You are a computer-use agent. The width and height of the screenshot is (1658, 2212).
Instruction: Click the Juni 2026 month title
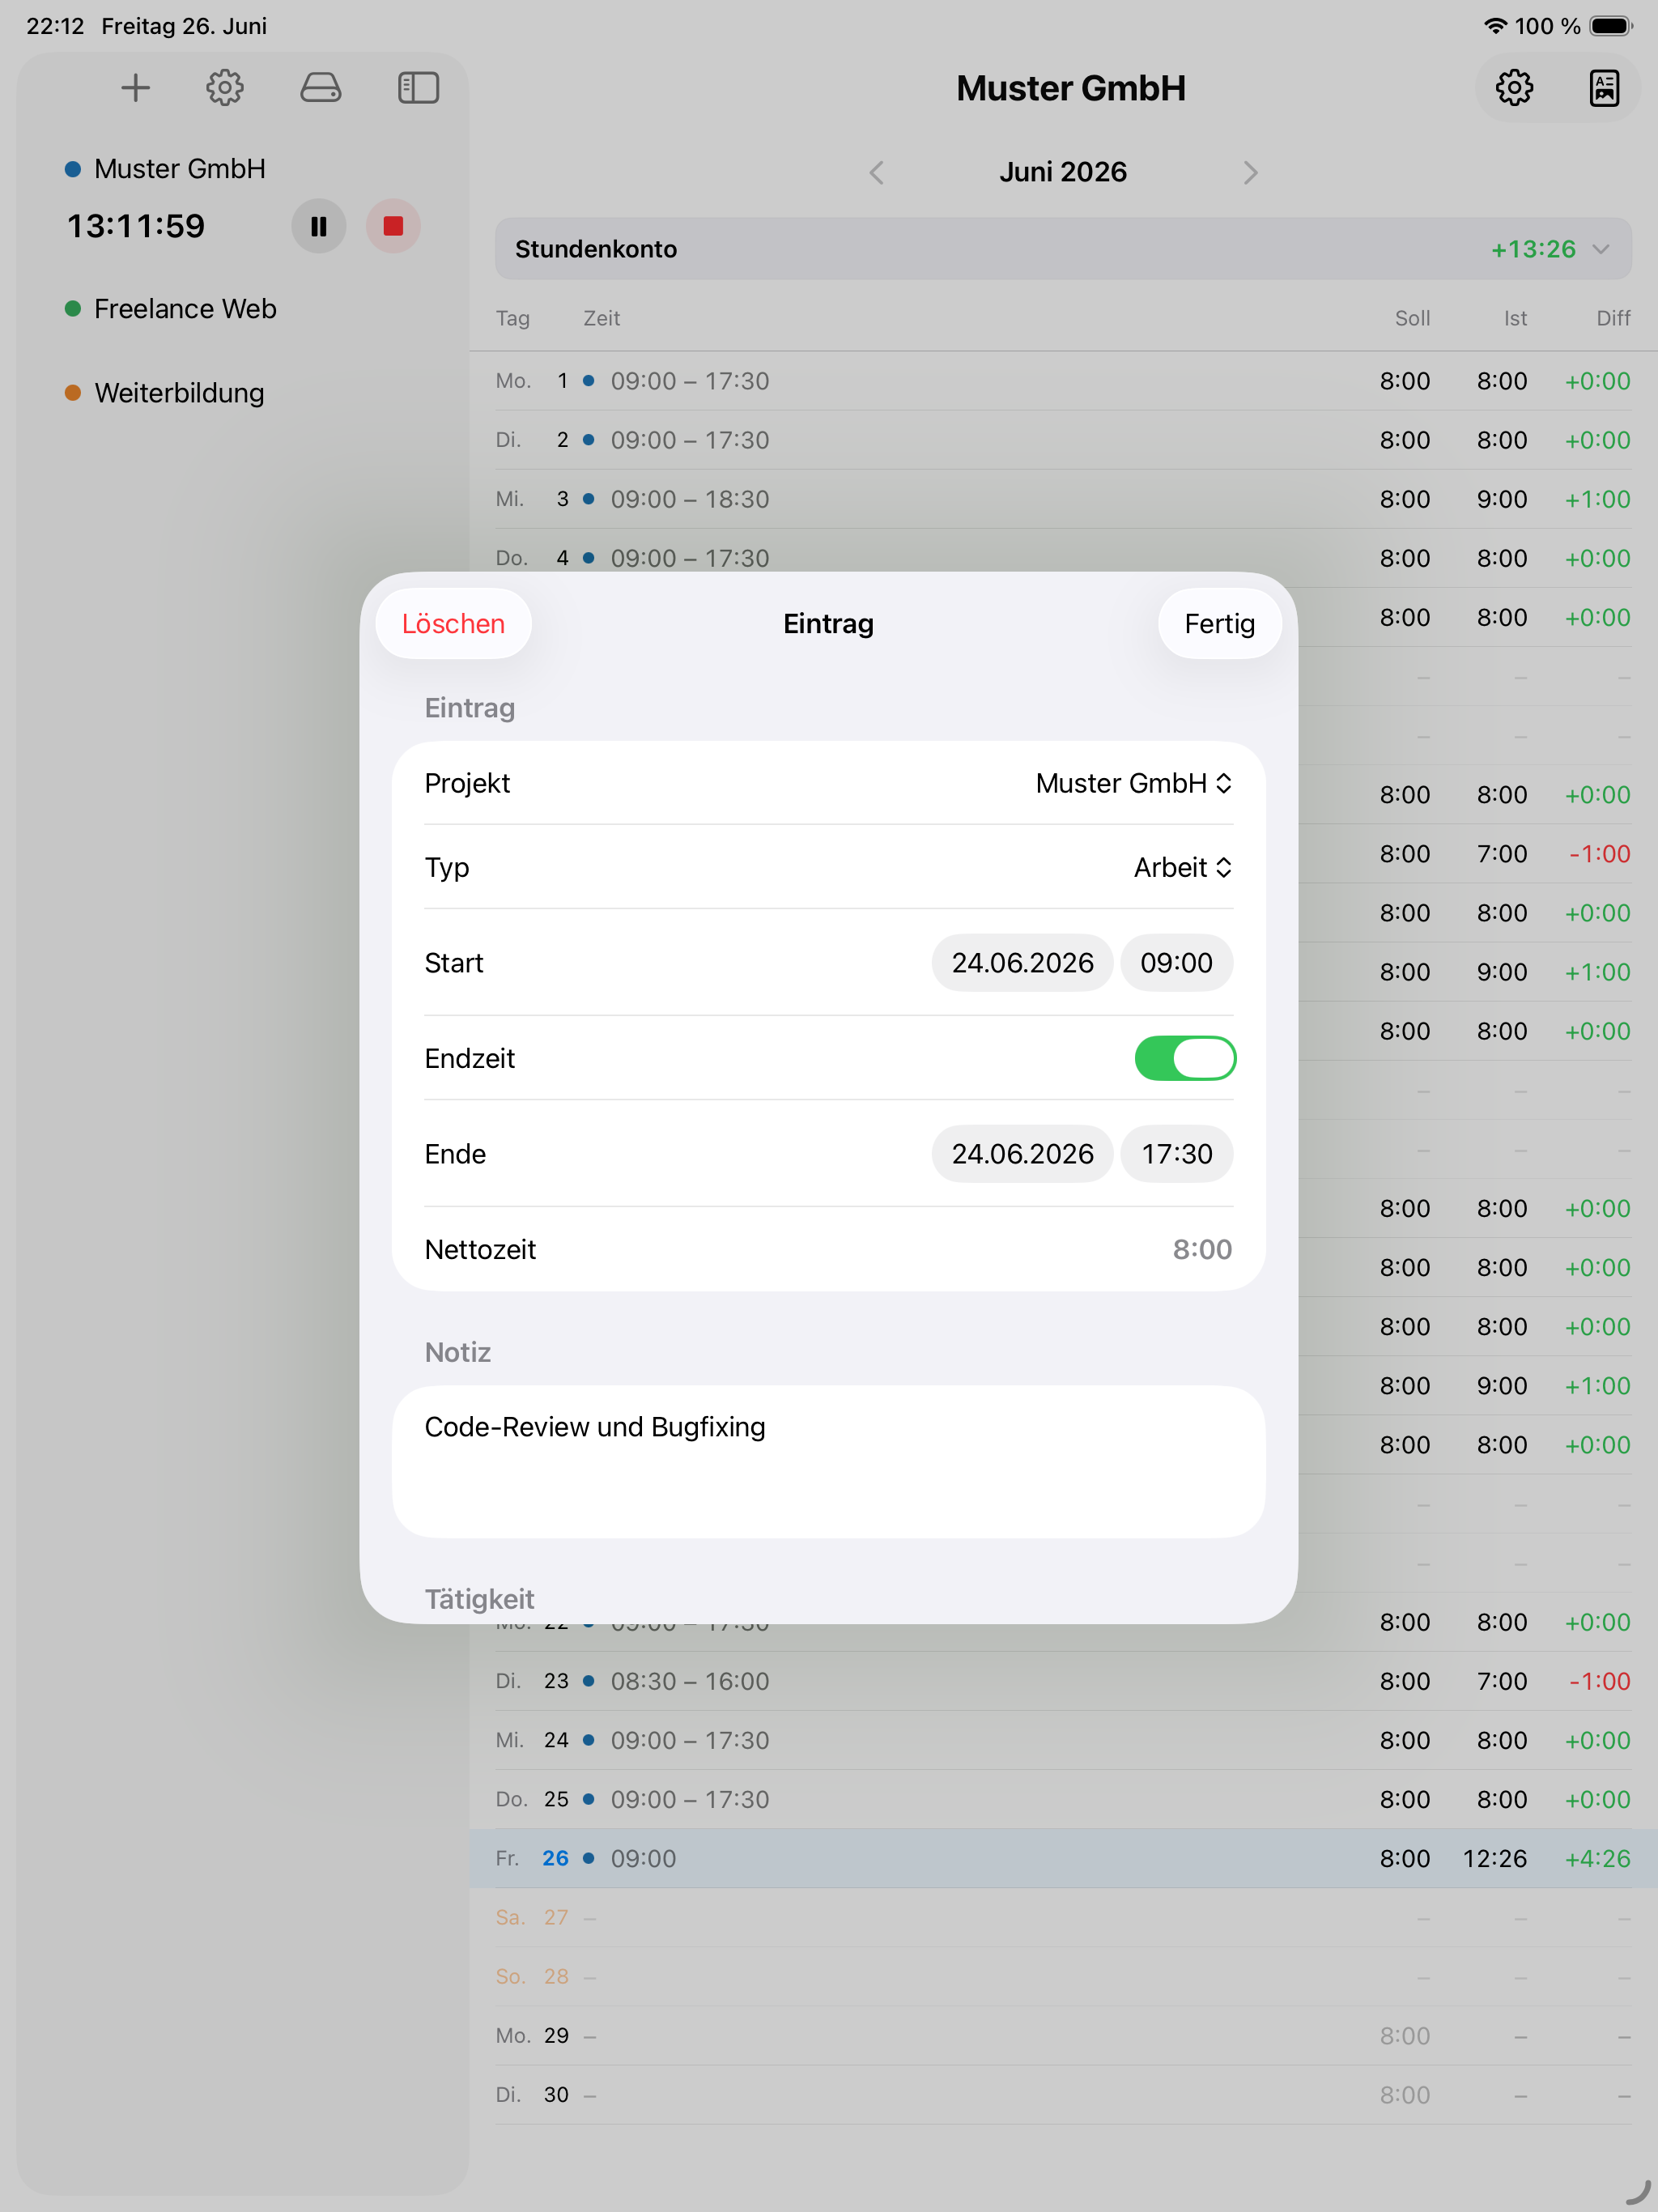(1063, 172)
